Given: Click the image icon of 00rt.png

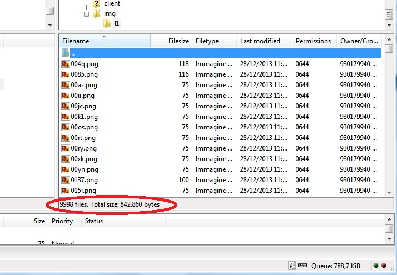Looking at the screenshot, I should [66, 138].
